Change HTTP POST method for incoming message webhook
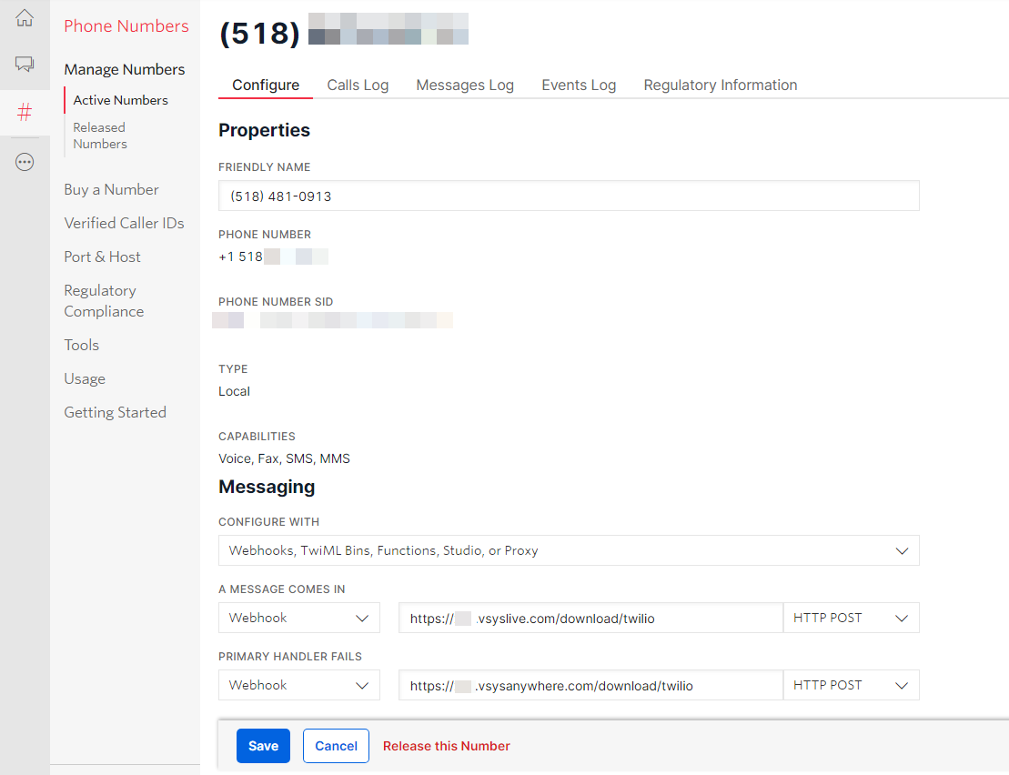 pyautogui.click(x=851, y=618)
